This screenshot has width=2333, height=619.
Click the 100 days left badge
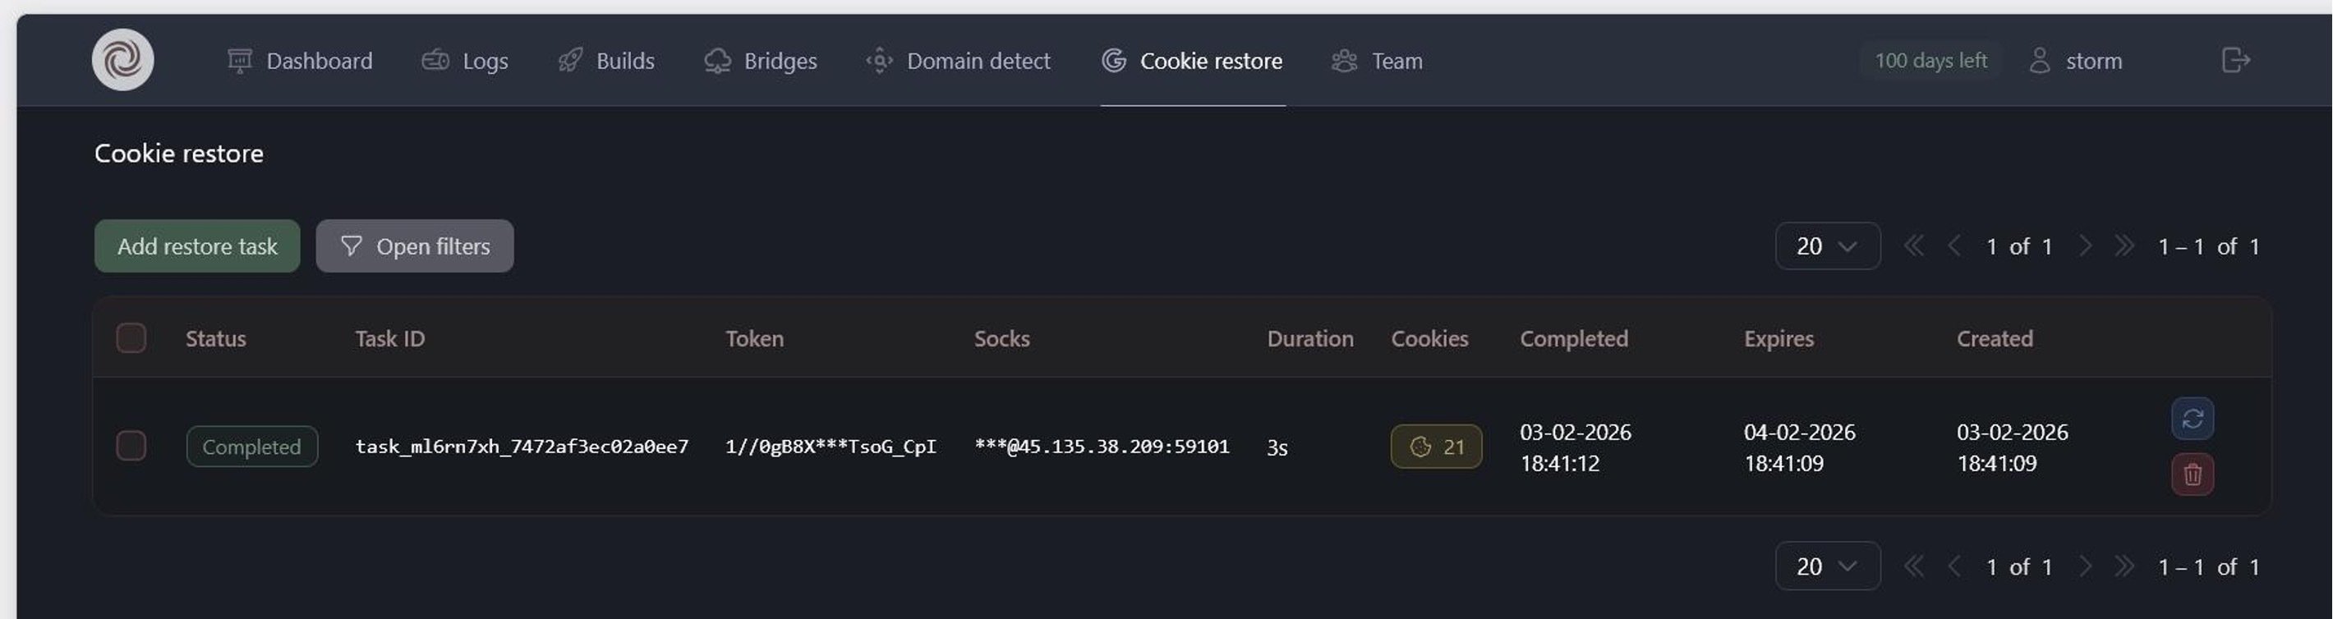point(1930,61)
